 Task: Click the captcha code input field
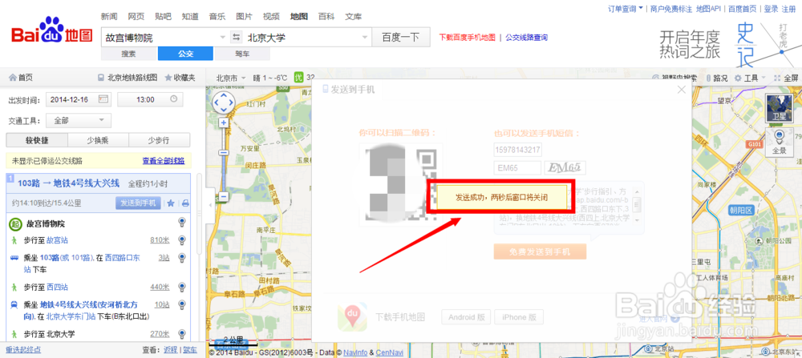pos(517,167)
